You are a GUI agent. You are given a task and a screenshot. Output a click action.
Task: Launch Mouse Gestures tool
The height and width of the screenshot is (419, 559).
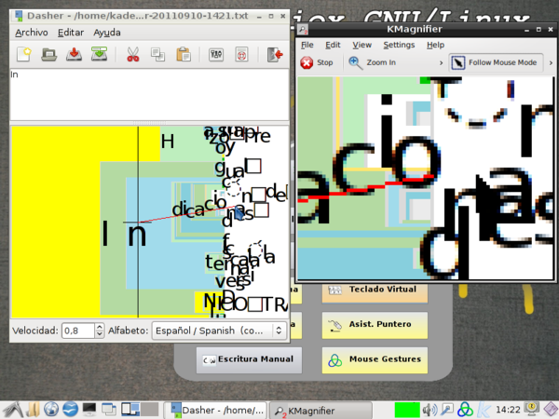point(375,359)
